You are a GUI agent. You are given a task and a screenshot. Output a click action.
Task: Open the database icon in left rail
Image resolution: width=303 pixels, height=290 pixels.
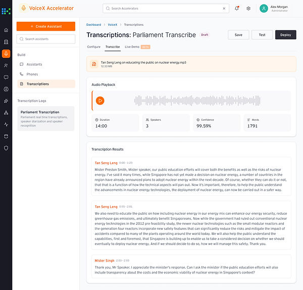6,136
